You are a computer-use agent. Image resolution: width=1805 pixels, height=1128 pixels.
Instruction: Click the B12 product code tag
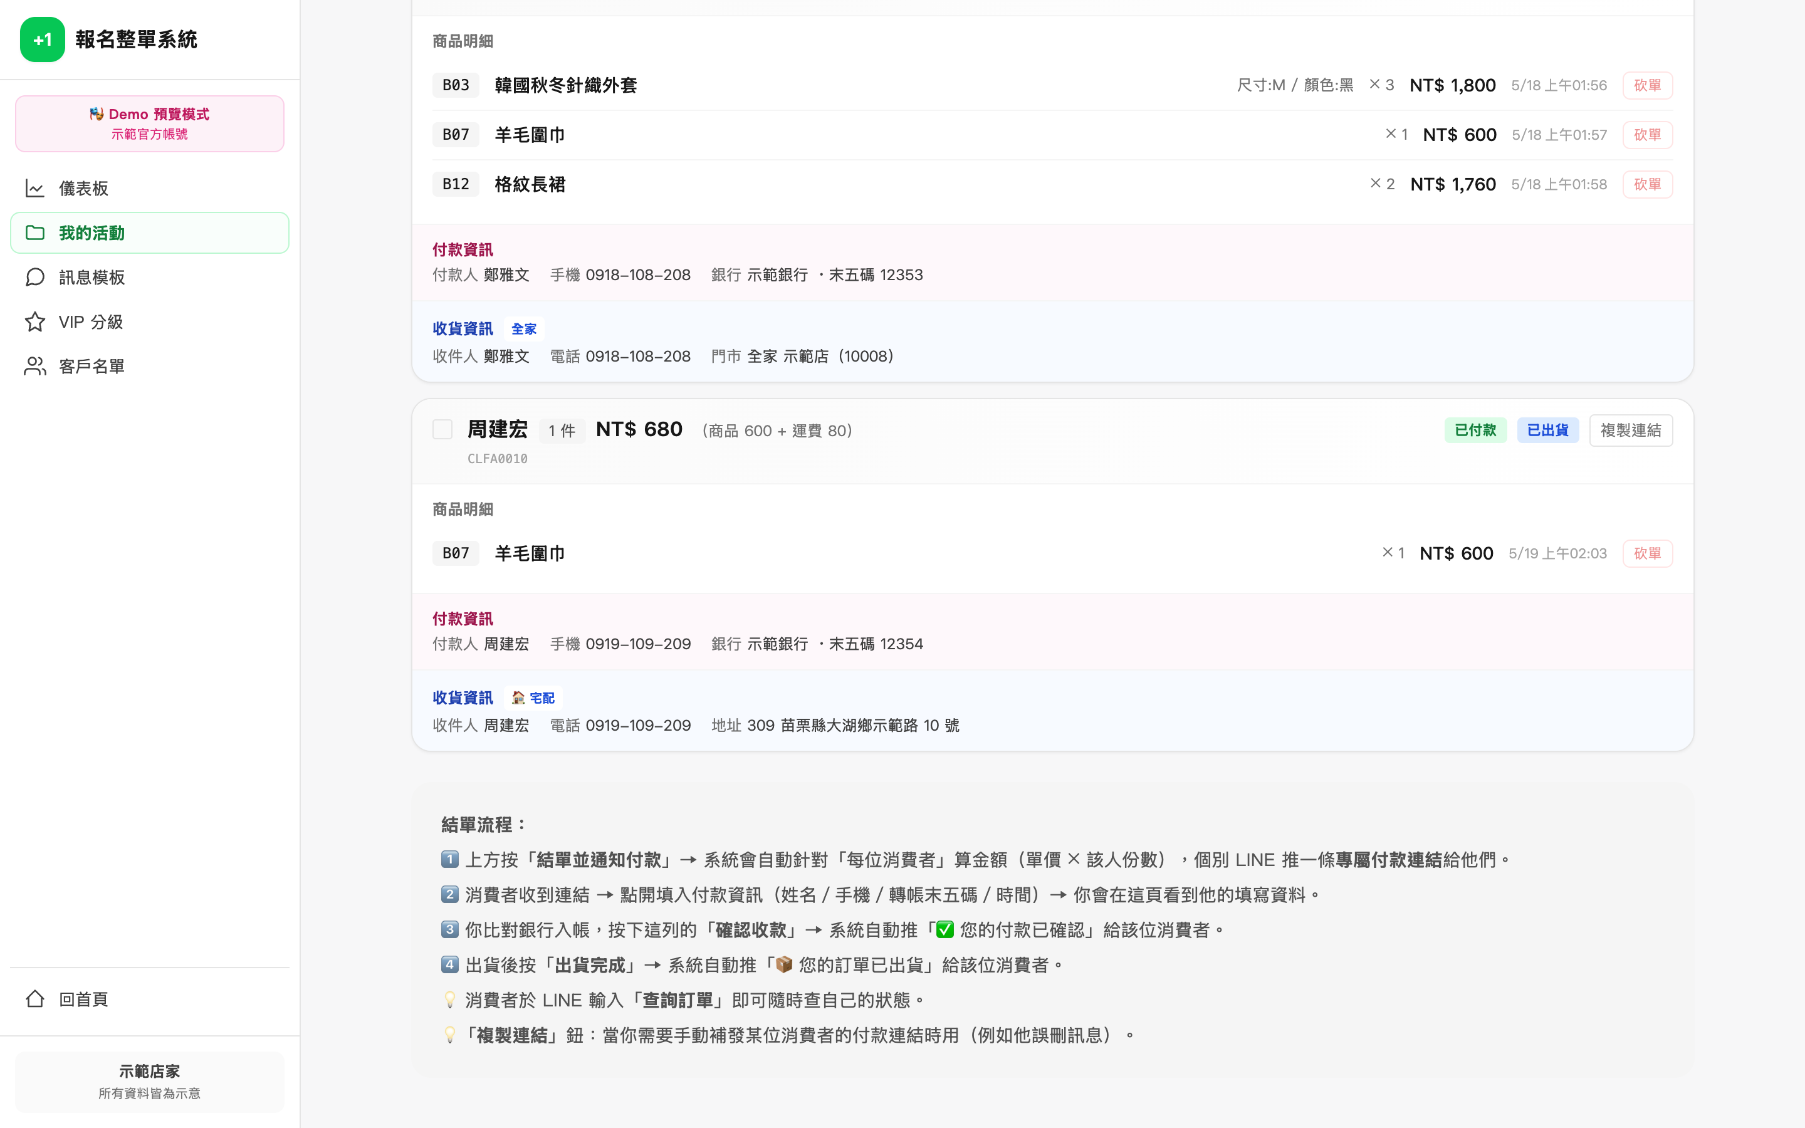point(456,184)
